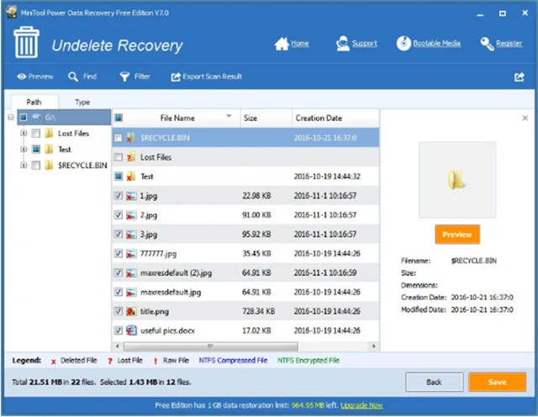Uncheck the 777777.jpg checkbox
This screenshot has height=417, width=538.
(119, 253)
